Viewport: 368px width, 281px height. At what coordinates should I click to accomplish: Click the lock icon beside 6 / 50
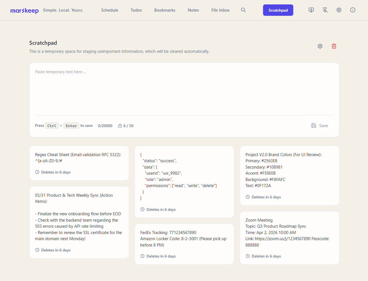120,126
